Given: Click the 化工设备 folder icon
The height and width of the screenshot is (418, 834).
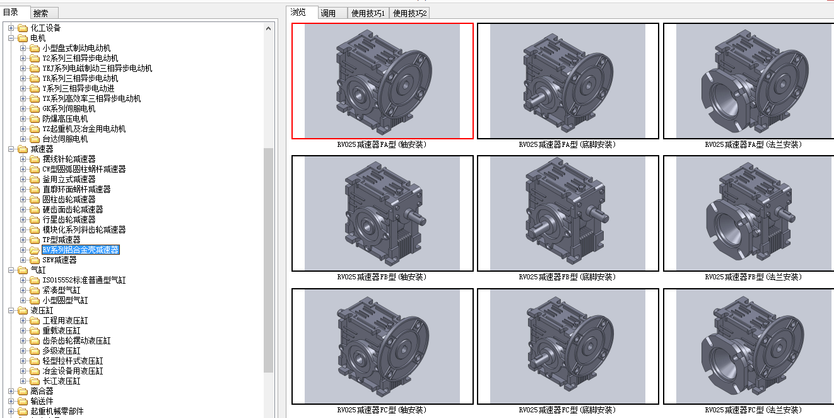Looking at the screenshot, I should 23,28.
